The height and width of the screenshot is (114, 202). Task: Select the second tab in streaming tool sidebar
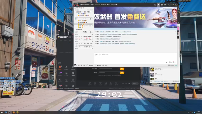[65, 41]
